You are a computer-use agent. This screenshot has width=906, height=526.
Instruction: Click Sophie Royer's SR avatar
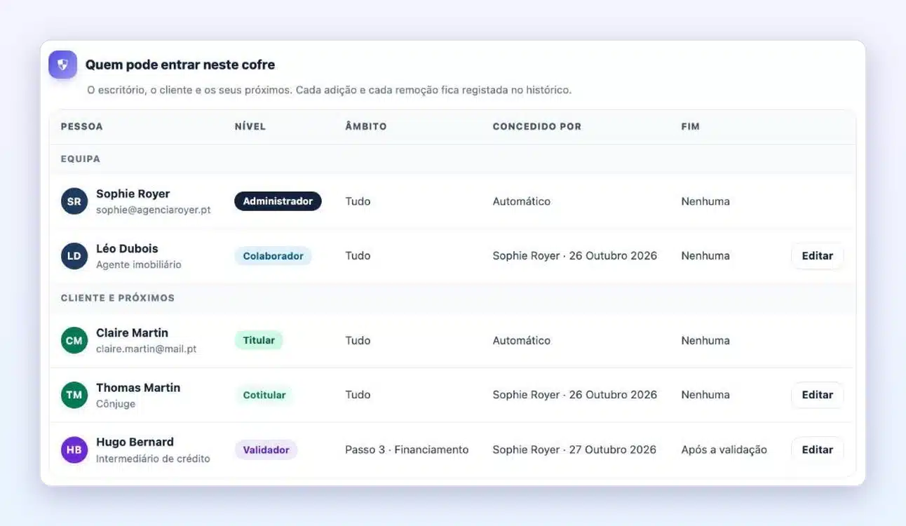tap(74, 201)
